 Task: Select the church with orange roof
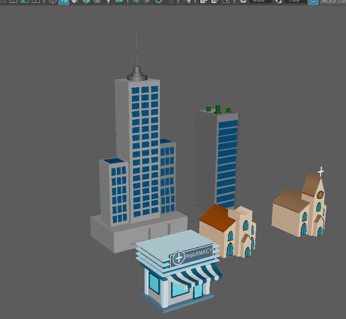click(227, 231)
